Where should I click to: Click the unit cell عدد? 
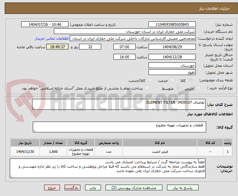[x=109, y=152]
